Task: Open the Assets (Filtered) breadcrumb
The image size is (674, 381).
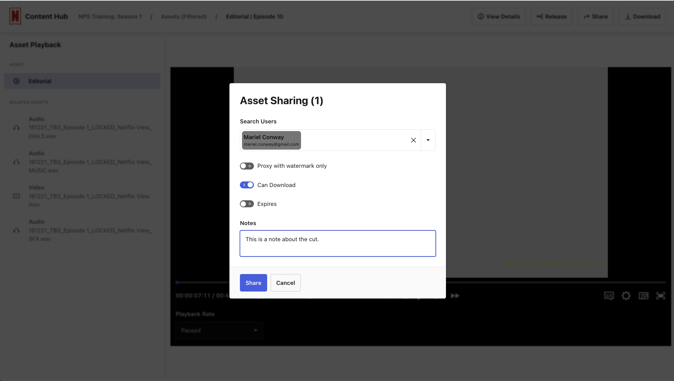Action: [x=184, y=16]
